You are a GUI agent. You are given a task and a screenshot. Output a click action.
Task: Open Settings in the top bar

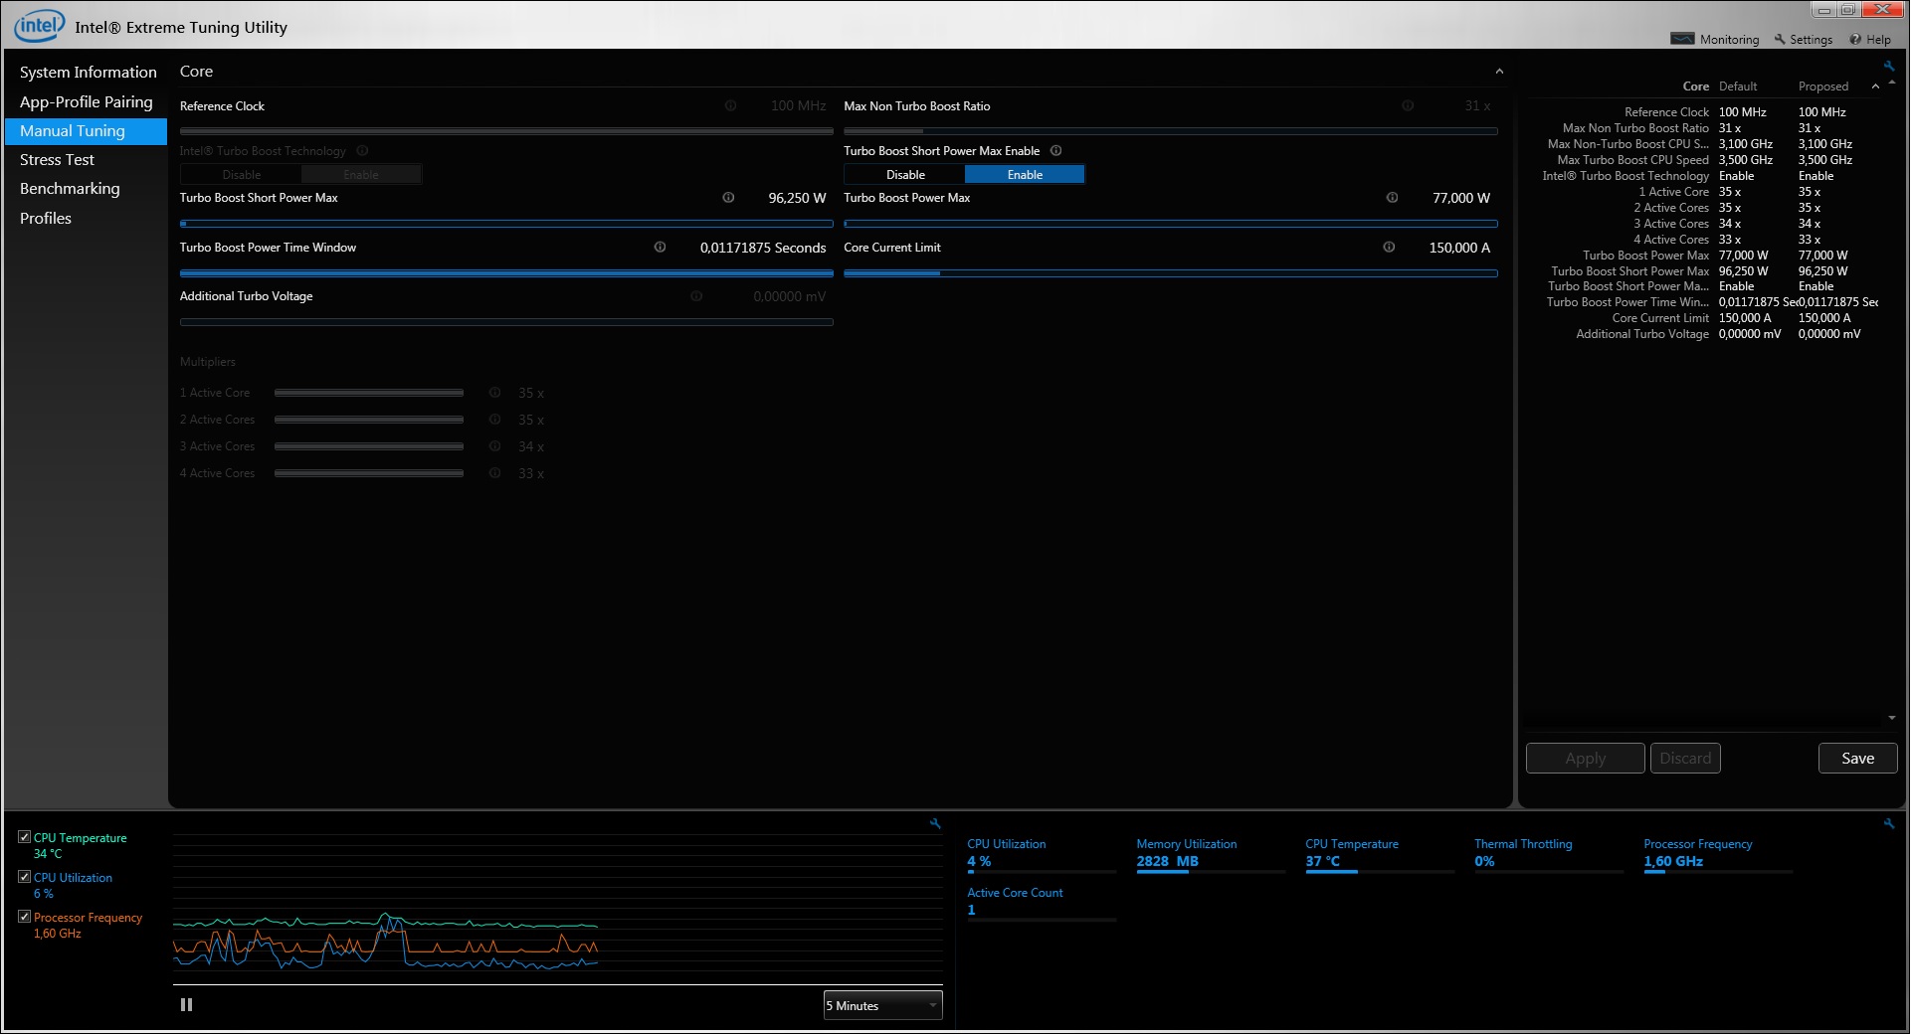[x=1803, y=40]
